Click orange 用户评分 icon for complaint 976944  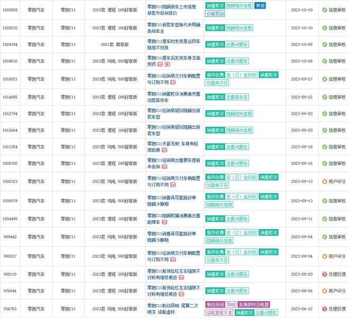tap(325, 291)
